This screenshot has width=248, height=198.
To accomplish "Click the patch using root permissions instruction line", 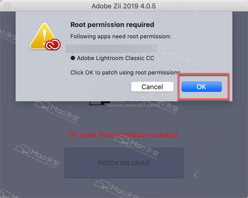I will (126, 72).
